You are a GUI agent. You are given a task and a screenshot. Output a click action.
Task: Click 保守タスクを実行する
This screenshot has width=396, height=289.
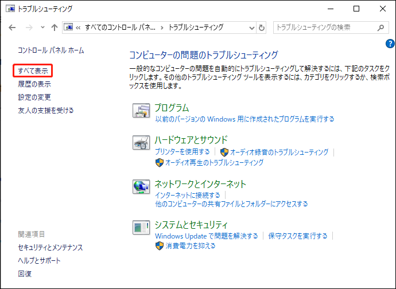(x=298, y=236)
